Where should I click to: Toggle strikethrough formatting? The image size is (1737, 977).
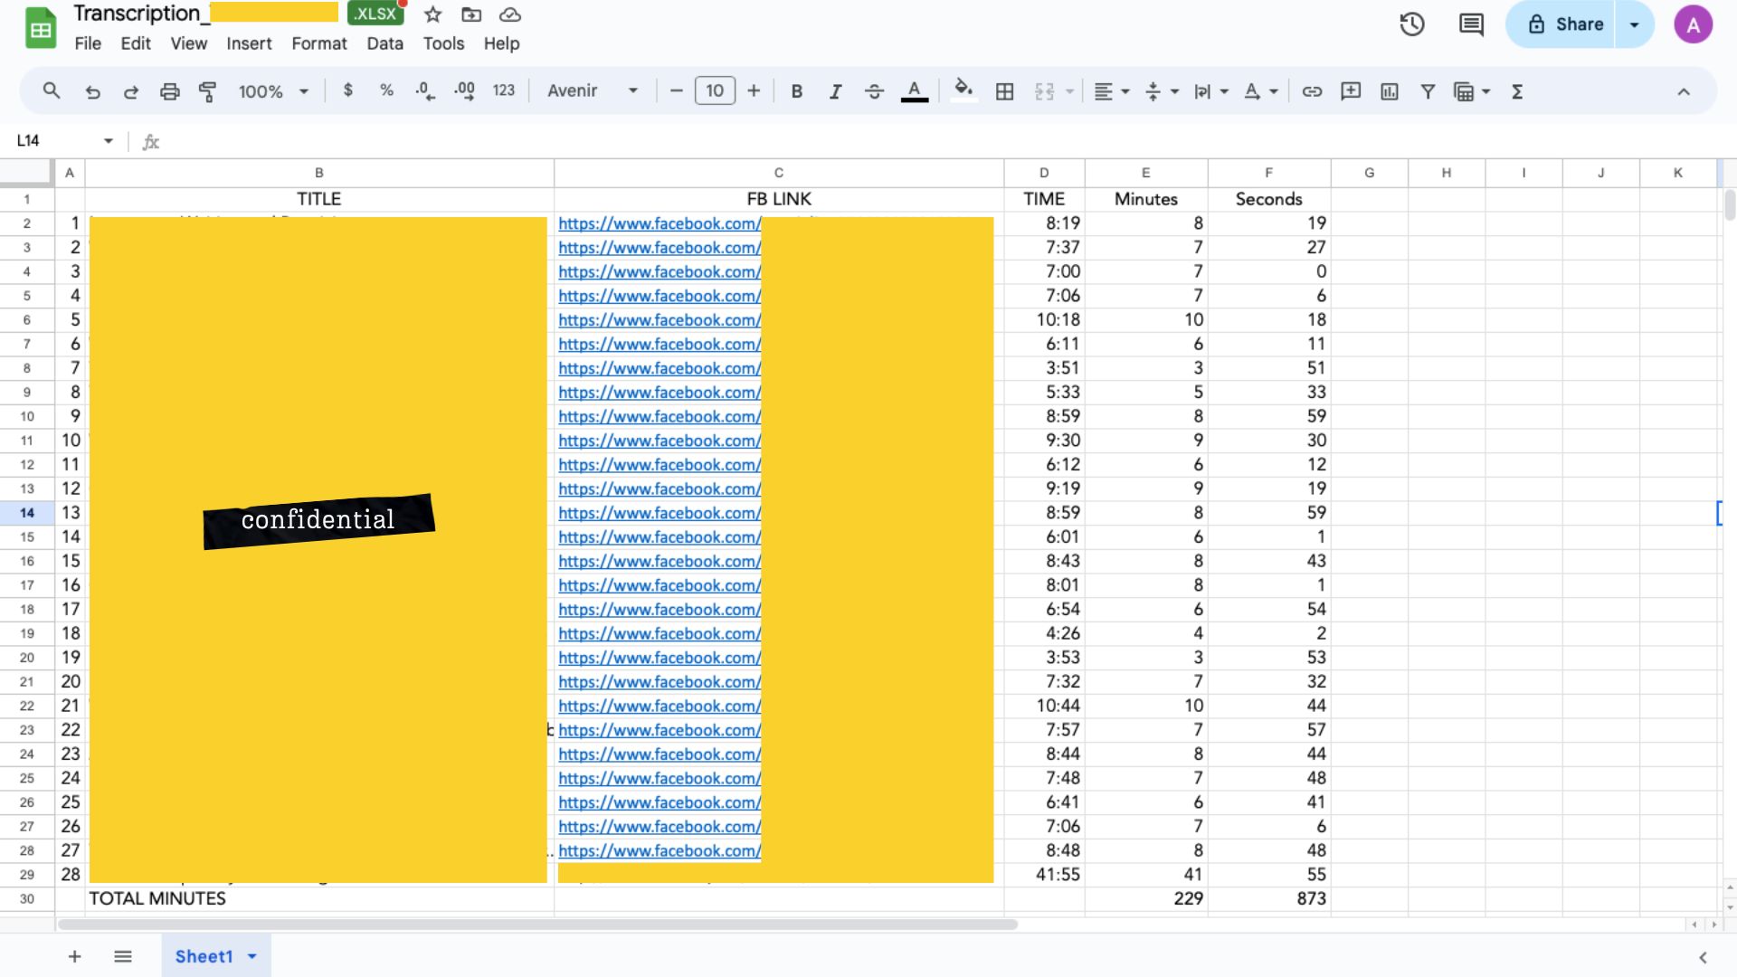tap(874, 91)
